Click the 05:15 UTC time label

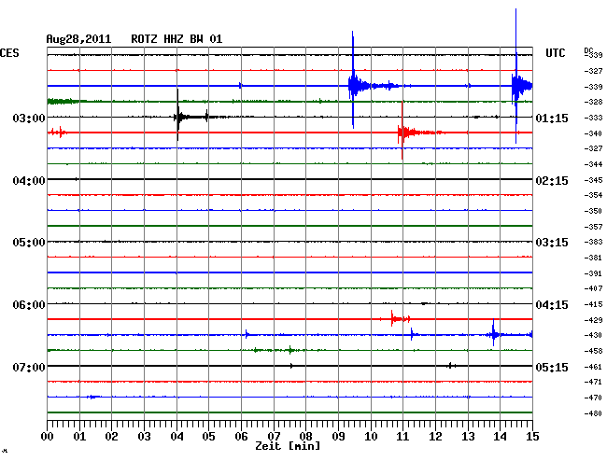tap(552, 367)
